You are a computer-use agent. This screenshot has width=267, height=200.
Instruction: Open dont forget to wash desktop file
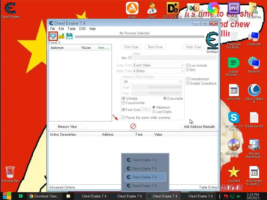[x=254, y=176]
